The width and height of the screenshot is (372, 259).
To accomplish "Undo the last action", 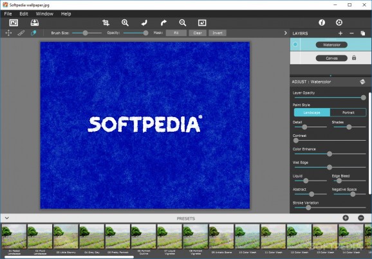I will (x=144, y=22).
